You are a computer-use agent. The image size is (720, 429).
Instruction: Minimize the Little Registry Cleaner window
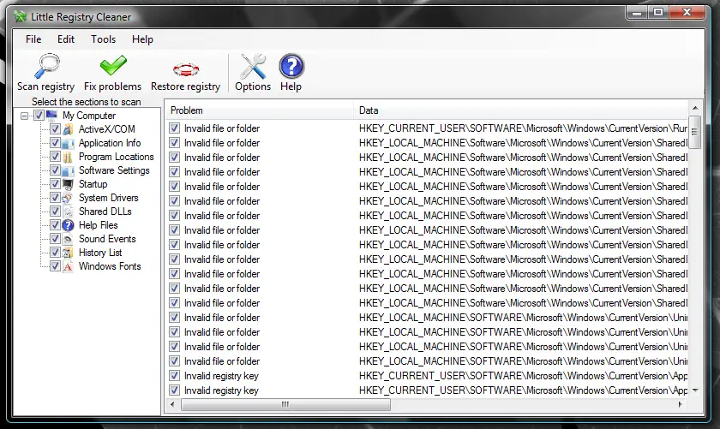click(637, 12)
